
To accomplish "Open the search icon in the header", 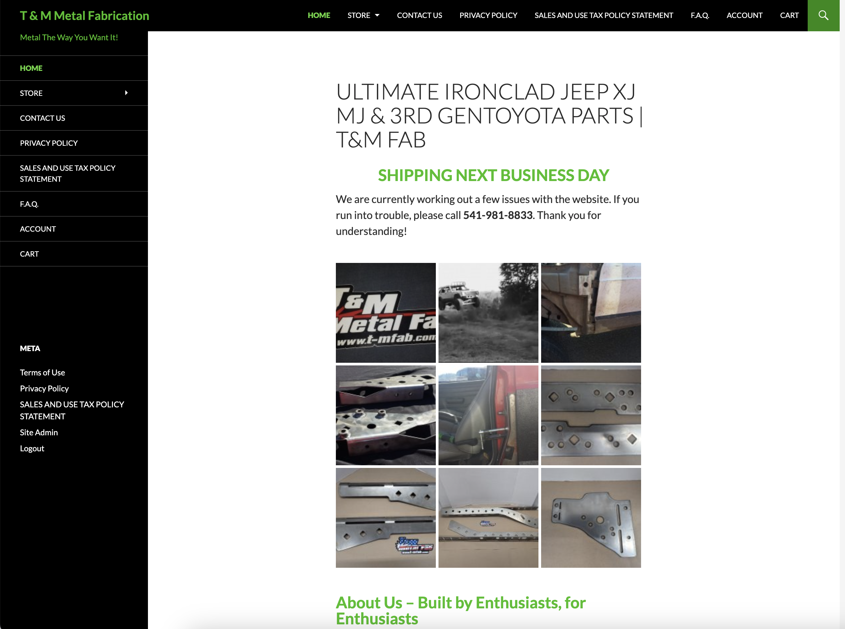I will pyautogui.click(x=823, y=15).
